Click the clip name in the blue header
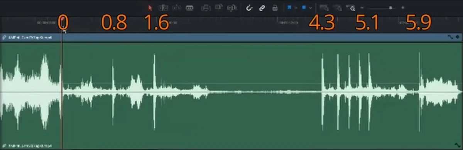Viewport: 463px width, 150px height. (x=30, y=37)
